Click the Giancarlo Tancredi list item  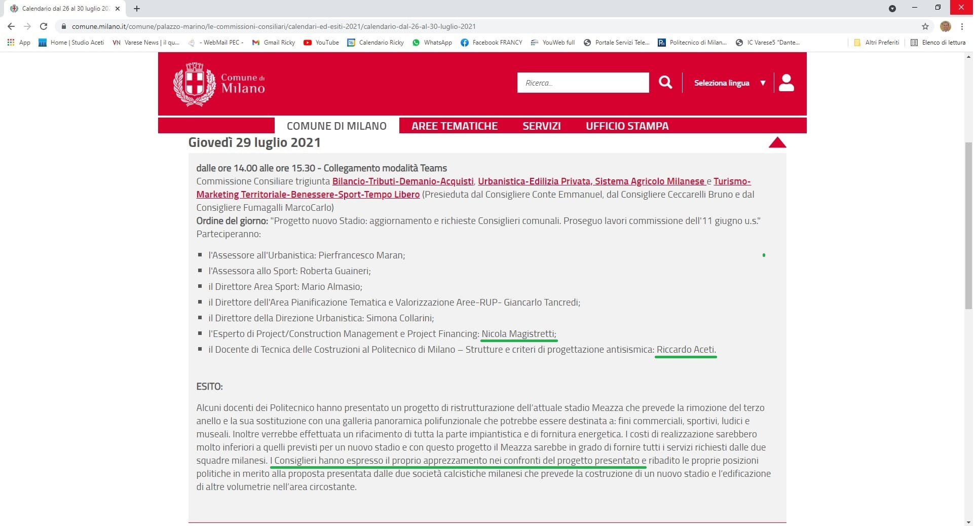click(394, 303)
